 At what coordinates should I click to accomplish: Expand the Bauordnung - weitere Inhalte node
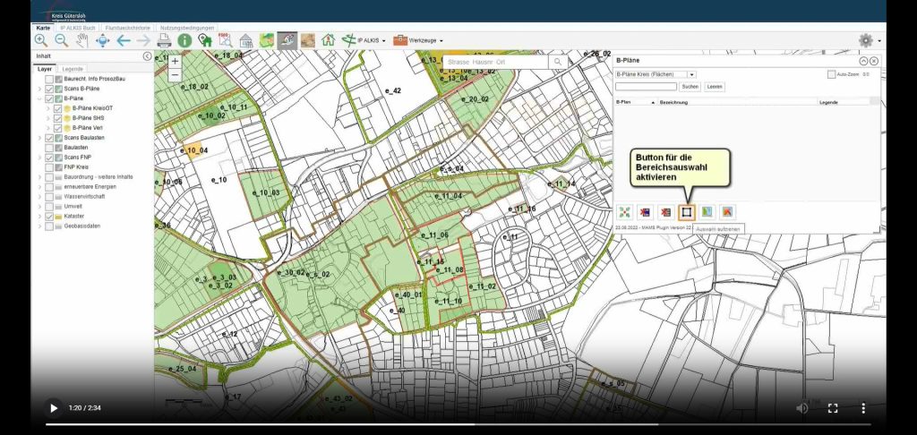coord(39,177)
